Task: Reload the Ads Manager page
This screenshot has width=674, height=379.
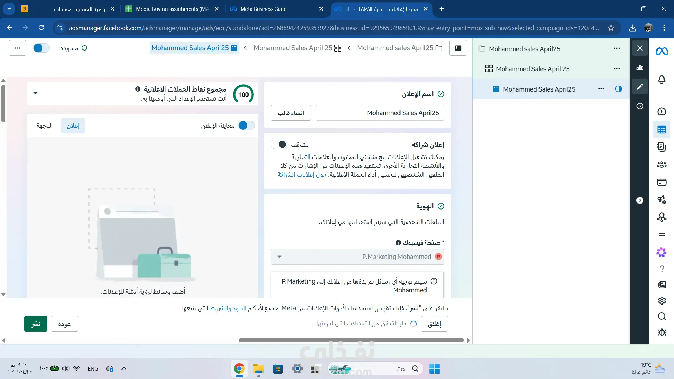Action: 41,28
